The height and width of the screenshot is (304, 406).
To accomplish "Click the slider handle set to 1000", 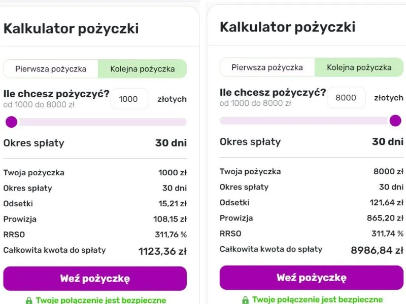I will tap(11, 122).
